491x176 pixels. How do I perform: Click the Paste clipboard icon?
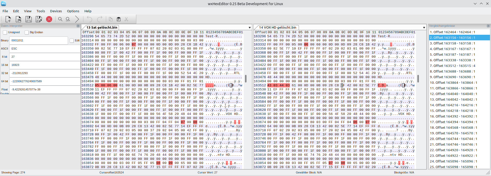[x=119, y=19]
